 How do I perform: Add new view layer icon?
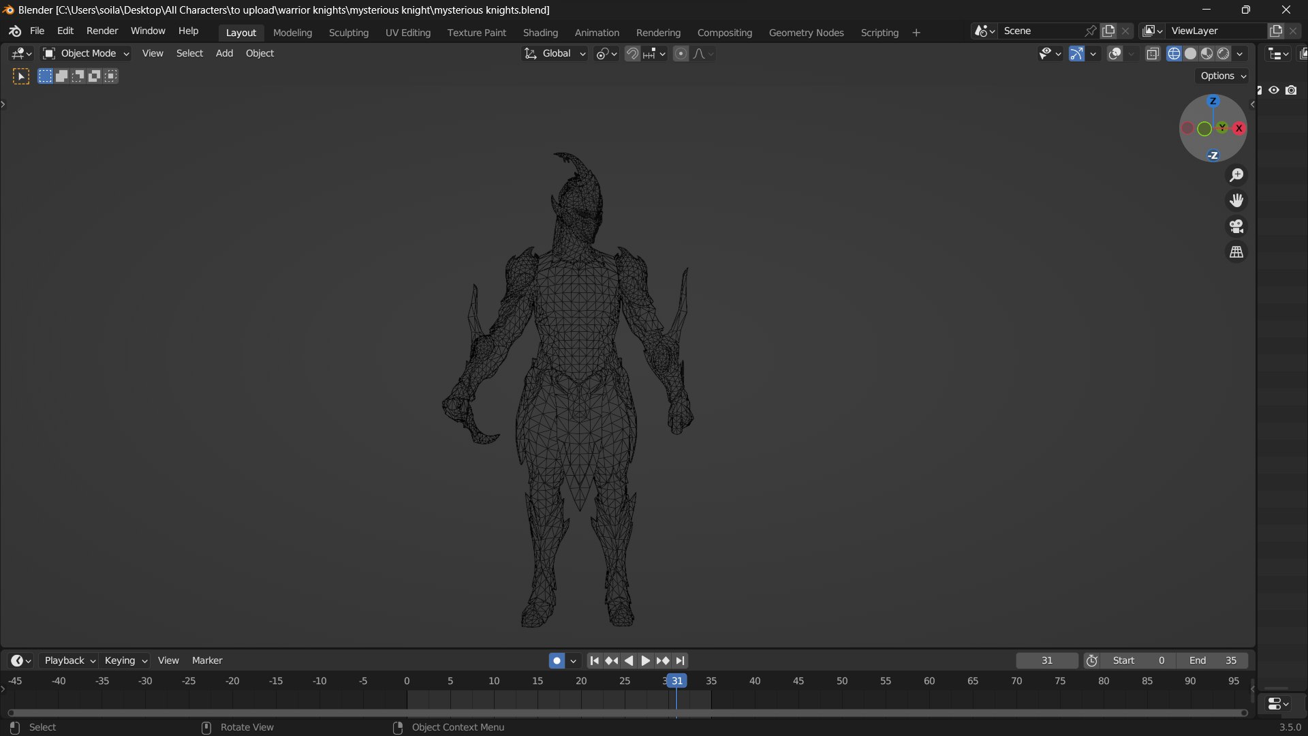coord(1276,31)
